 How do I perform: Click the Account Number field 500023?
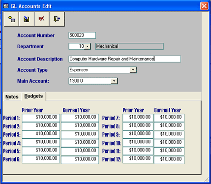coord(82,35)
